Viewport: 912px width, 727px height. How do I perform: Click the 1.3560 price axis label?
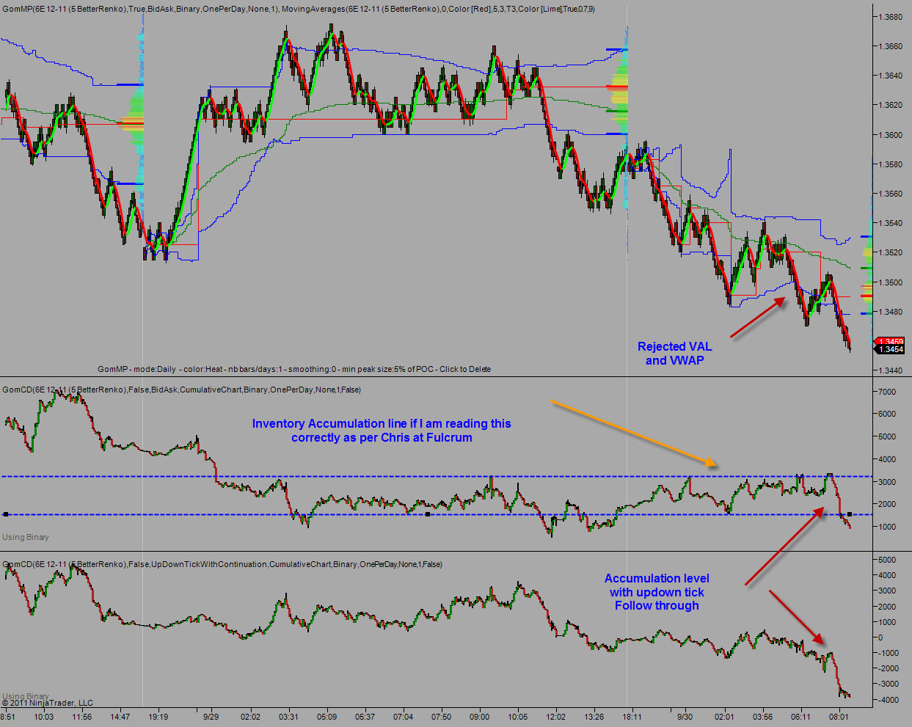tap(890, 194)
